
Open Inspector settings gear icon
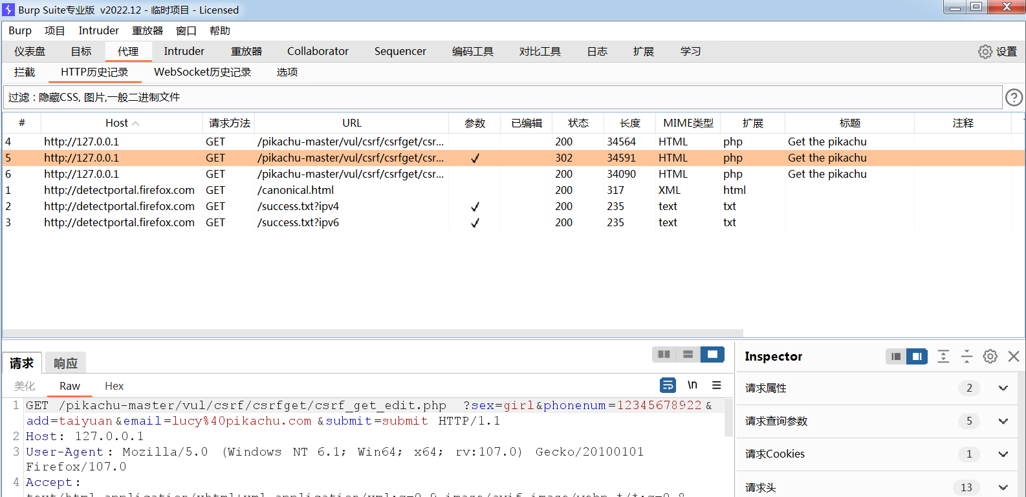coord(990,356)
